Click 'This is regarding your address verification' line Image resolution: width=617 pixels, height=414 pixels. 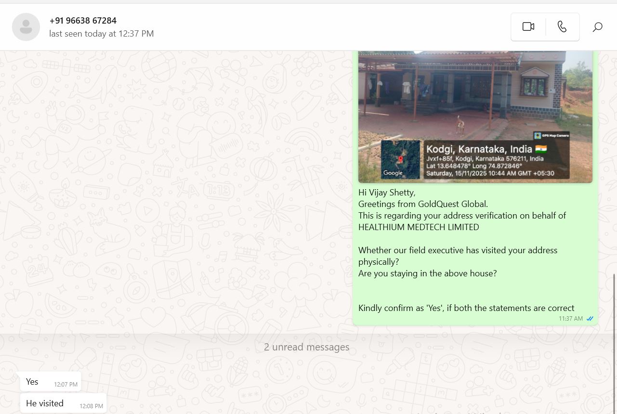coord(462,216)
